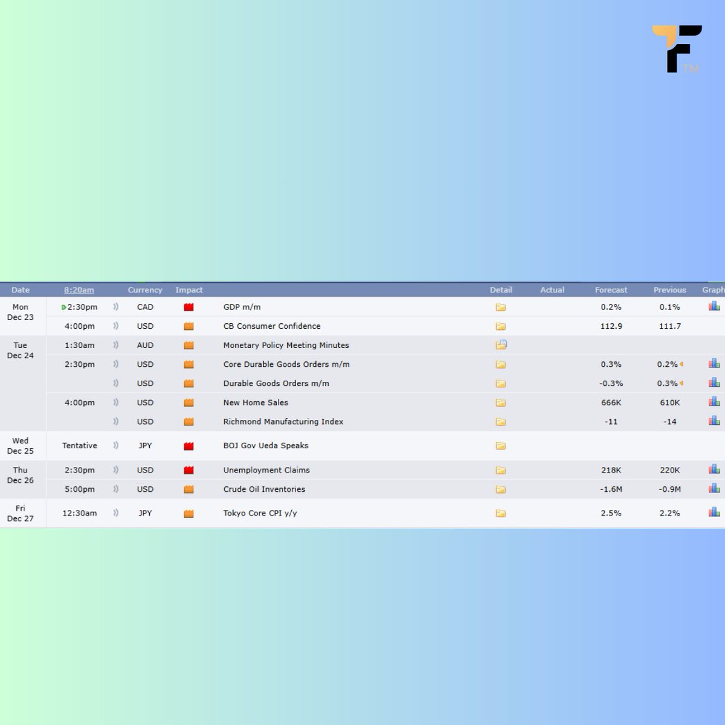Click red impact icon for Unemployment Claims
Image resolution: width=725 pixels, height=725 pixels.
pyautogui.click(x=188, y=470)
